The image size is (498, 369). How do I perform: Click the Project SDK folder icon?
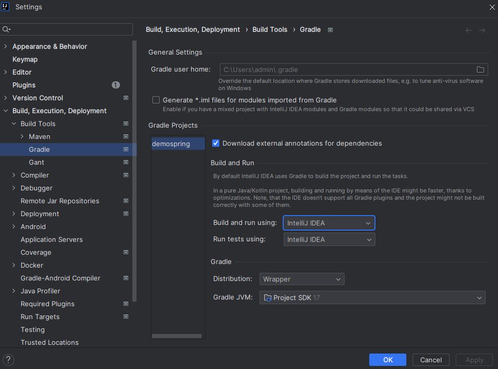pos(268,298)
